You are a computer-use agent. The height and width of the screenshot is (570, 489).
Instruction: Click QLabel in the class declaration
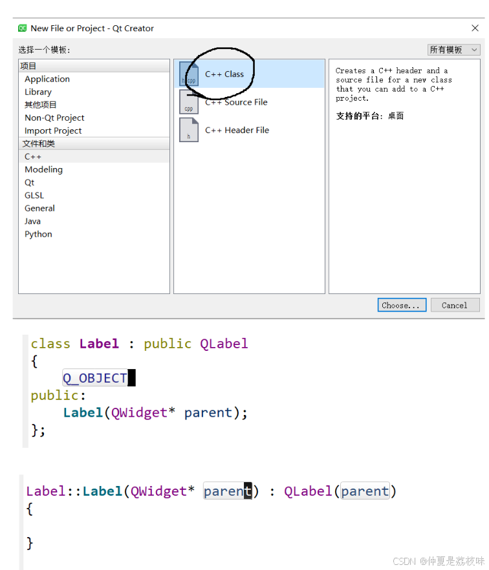point(224,344)
